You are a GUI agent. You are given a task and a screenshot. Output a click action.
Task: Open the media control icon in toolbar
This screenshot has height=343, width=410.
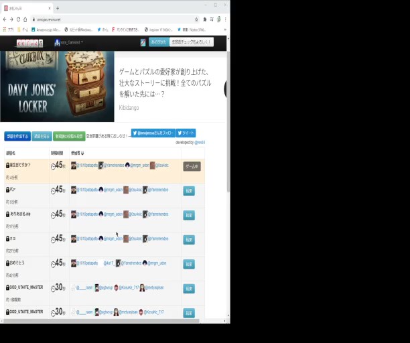(x=212, y=19)
